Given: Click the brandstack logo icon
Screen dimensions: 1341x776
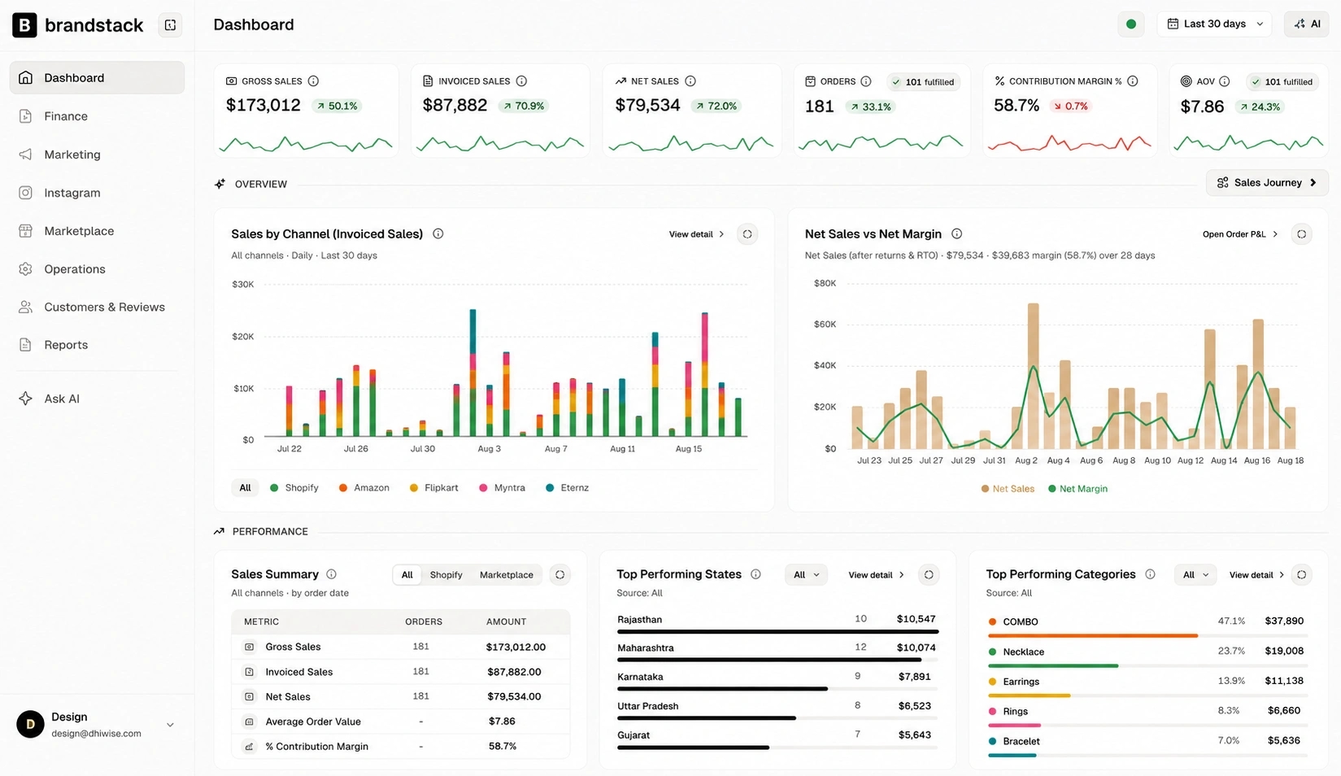Looking at the screenshot, I should coord(24,25).
